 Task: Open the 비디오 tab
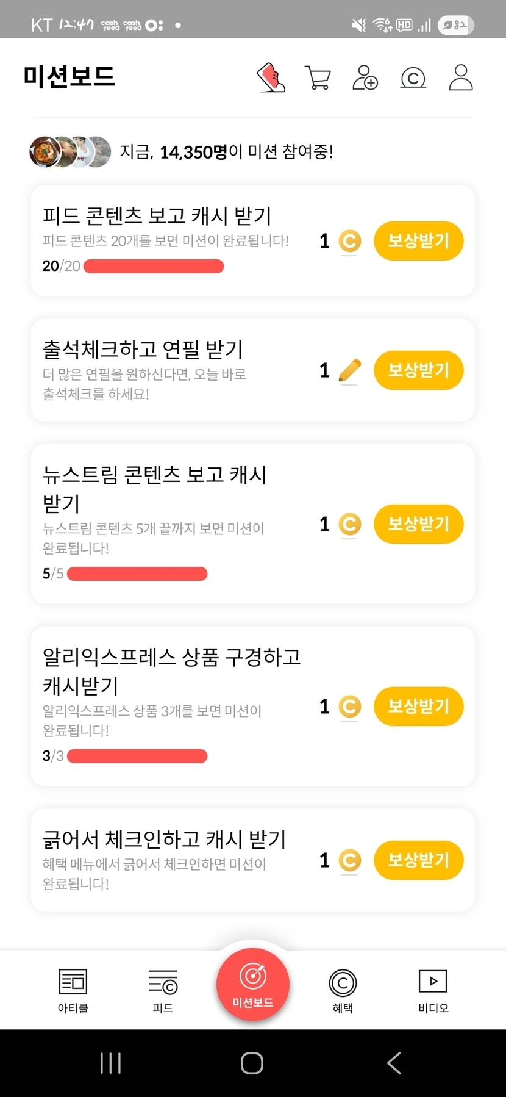tap(433, 990)
